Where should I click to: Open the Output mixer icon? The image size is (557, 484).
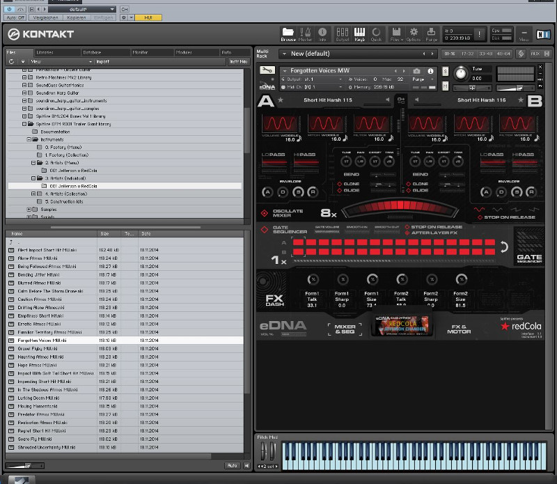coord(343,34)
